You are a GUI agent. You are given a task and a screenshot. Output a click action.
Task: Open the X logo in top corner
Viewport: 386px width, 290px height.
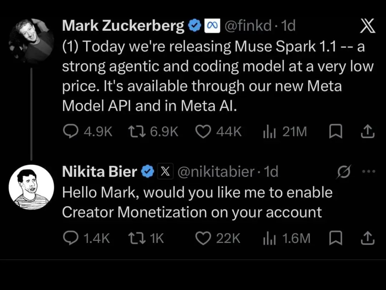[x=367, y=26]
